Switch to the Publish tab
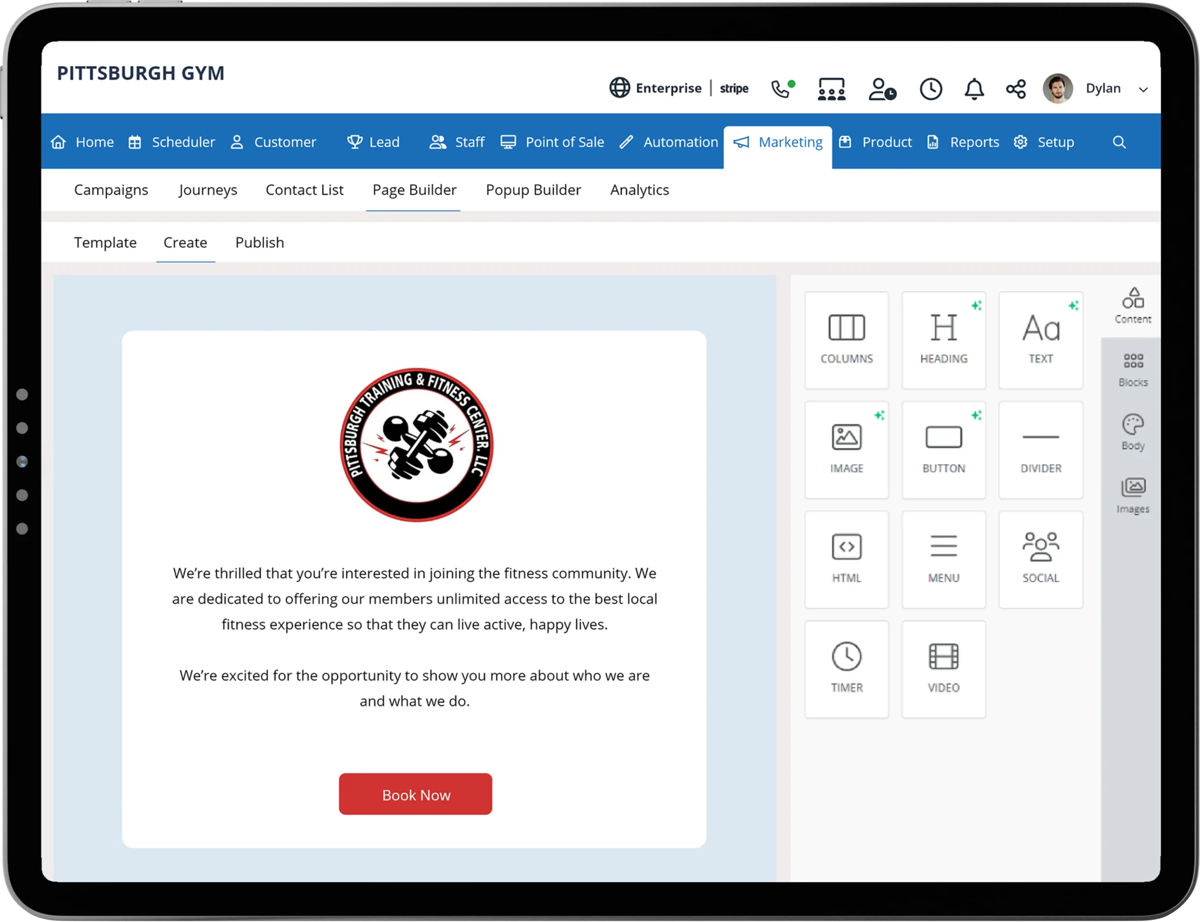 tap(259, 241)
